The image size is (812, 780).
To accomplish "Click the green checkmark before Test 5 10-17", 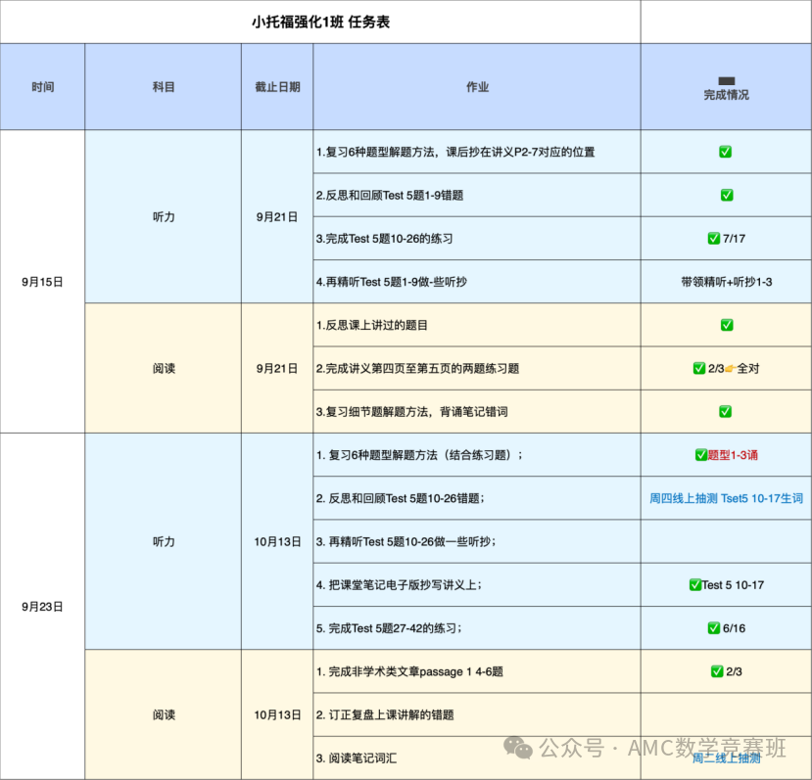I will coord(695,584).
